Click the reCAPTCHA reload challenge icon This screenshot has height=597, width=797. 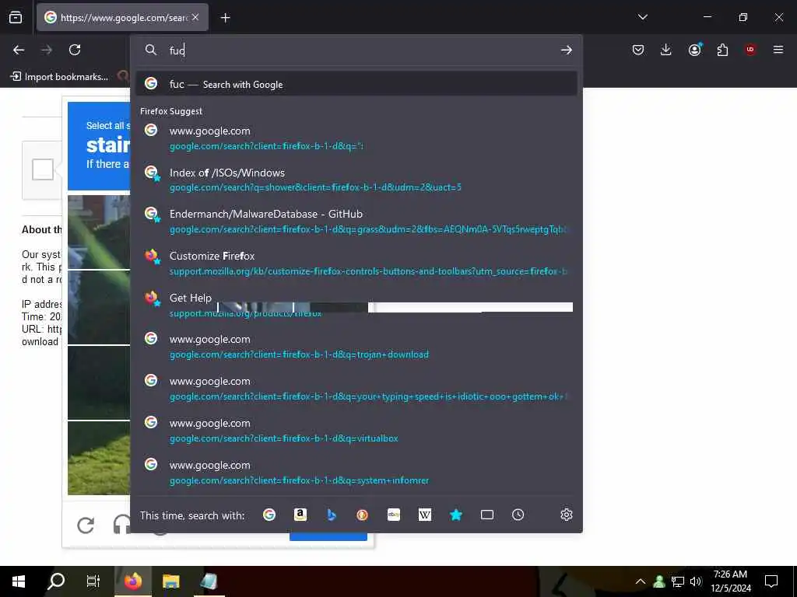(86, 525)
